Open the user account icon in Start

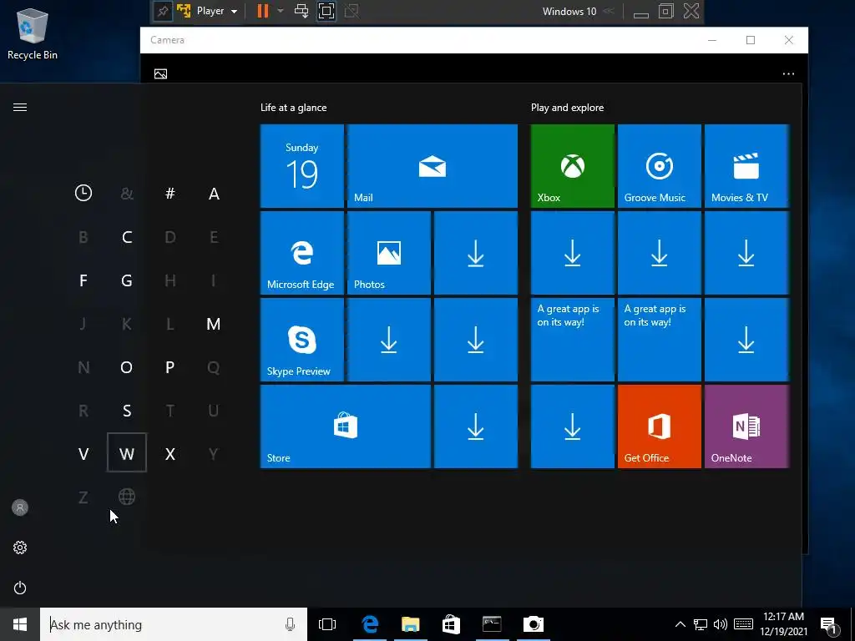[x=20, y=507]
